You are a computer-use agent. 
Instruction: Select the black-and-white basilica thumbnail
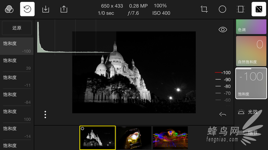(98, 137)
